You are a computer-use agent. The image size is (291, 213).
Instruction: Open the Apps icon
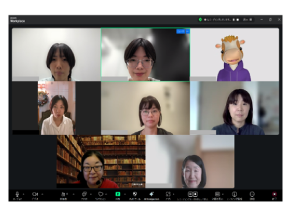tap(168, 194)
